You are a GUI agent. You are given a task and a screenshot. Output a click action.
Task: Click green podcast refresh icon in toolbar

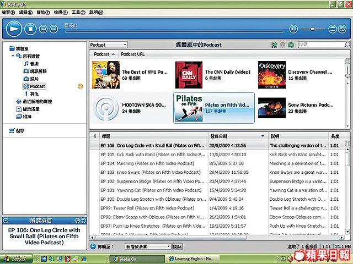pos(291,45)
